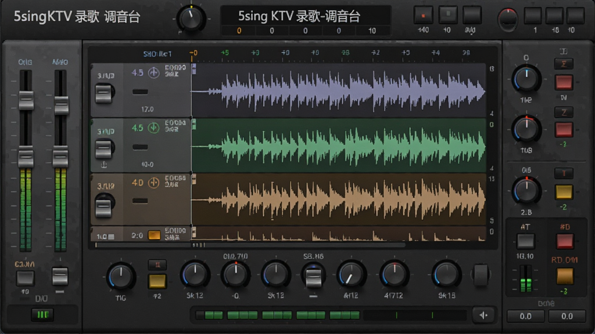Click the Sk15 knob in the bottom row

point(446,274)
